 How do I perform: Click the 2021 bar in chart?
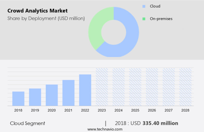point(68,93)
